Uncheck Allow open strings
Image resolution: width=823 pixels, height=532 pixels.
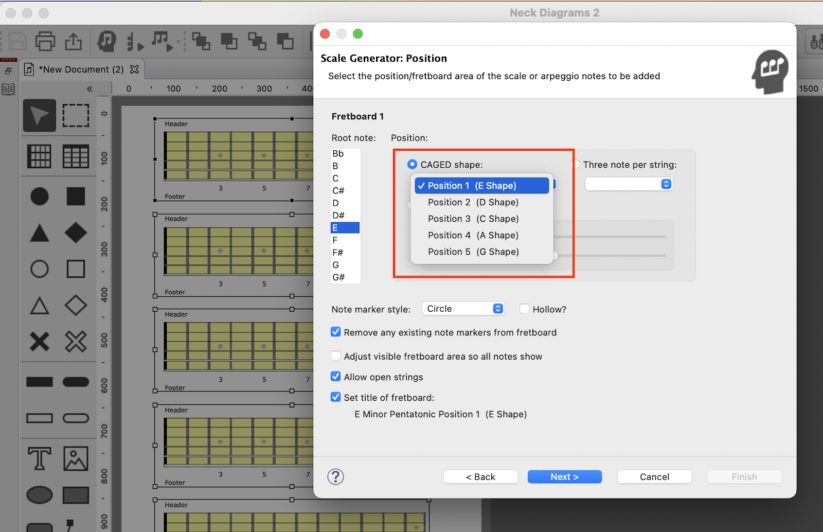tap(335, 376)
